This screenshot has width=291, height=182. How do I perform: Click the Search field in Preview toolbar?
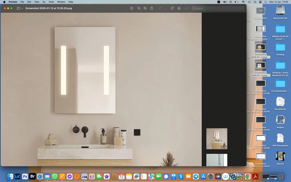coord(218,8)
